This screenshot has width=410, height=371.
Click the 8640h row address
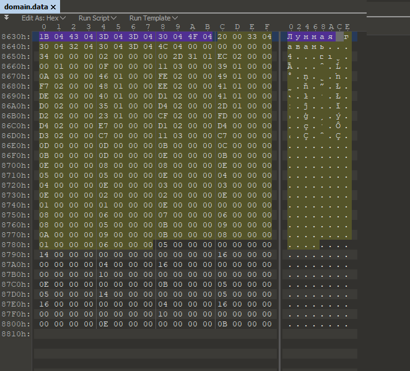pos(16,46)
